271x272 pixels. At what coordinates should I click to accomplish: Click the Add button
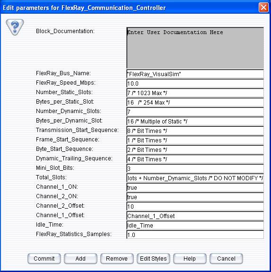pos(80,258)
